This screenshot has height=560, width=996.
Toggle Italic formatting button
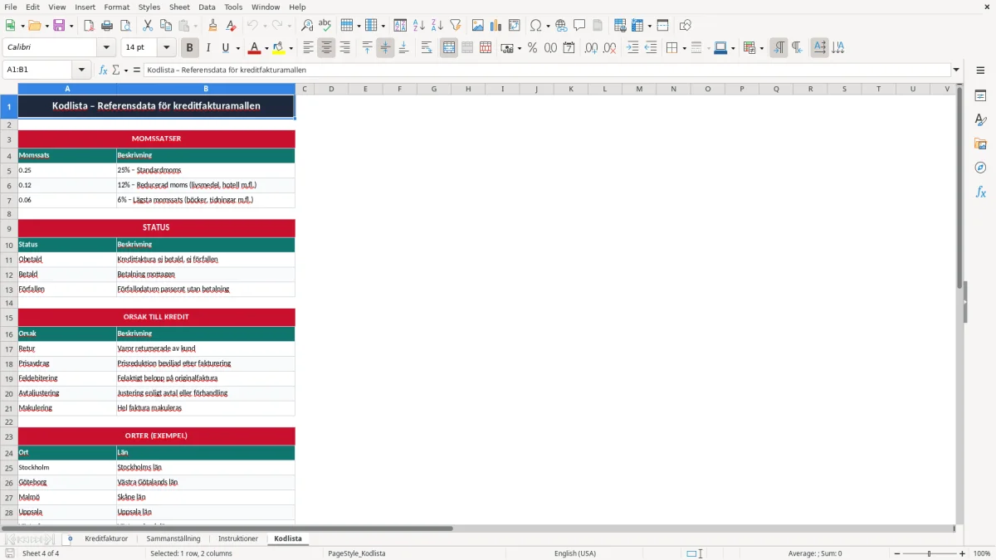(207, 48)
